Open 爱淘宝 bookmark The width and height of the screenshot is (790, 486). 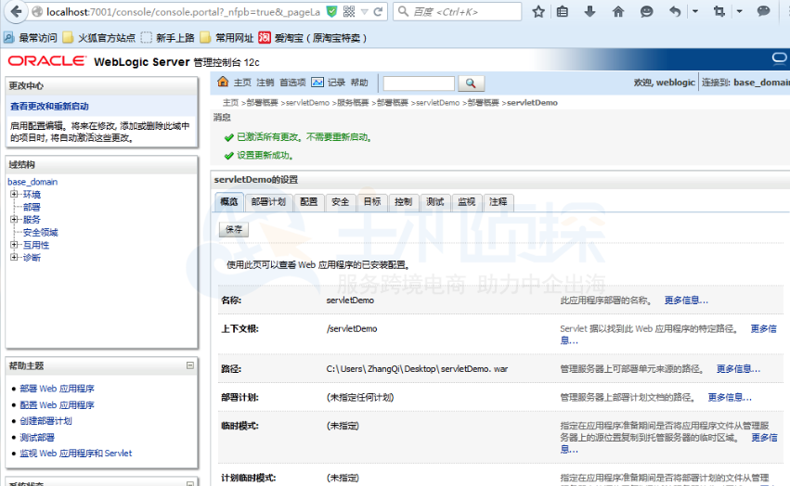pos(312,38)
